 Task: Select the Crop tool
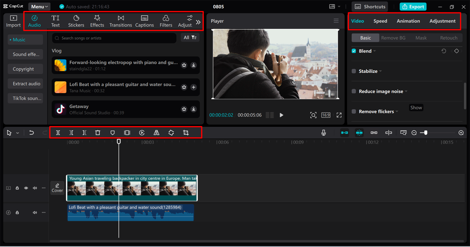click(186, 133)
